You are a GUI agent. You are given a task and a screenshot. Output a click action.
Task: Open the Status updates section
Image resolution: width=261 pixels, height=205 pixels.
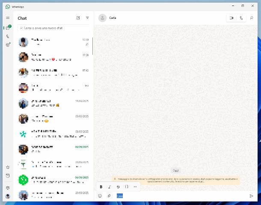pyautogui.click(x=8, y=45)
